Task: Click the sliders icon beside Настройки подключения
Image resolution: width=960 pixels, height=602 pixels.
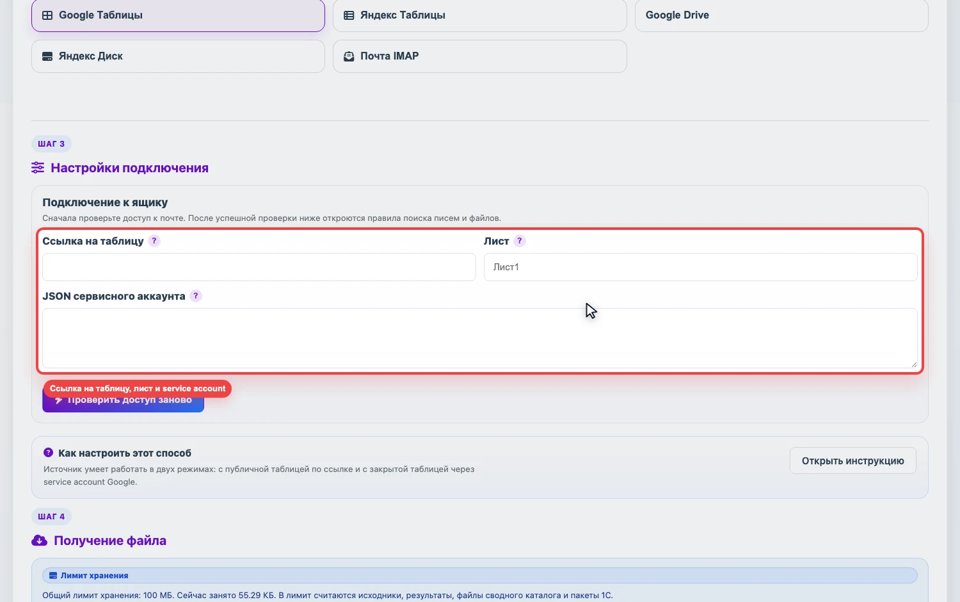Action: pyautogui.click(x=38, y=168)
